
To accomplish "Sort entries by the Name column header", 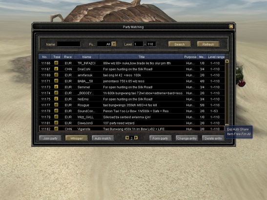I will [87, 57].
